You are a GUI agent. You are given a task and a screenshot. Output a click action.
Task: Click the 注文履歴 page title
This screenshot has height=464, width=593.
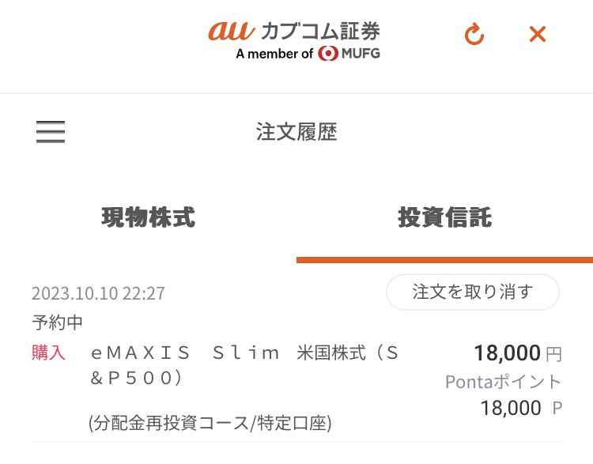pyautogui.click(x=296, y=131)
